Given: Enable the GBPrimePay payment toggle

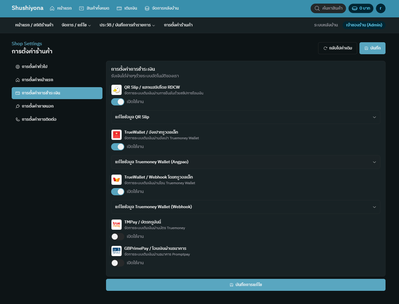Looking at the screenshot, I should 118,263.
